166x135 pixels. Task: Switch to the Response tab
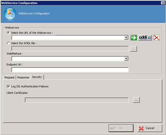(x=23, y=77)
